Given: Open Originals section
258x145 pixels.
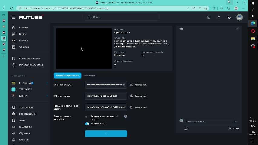Looking at the screenshot, I should pyautogui.click(x=24, y=47).
